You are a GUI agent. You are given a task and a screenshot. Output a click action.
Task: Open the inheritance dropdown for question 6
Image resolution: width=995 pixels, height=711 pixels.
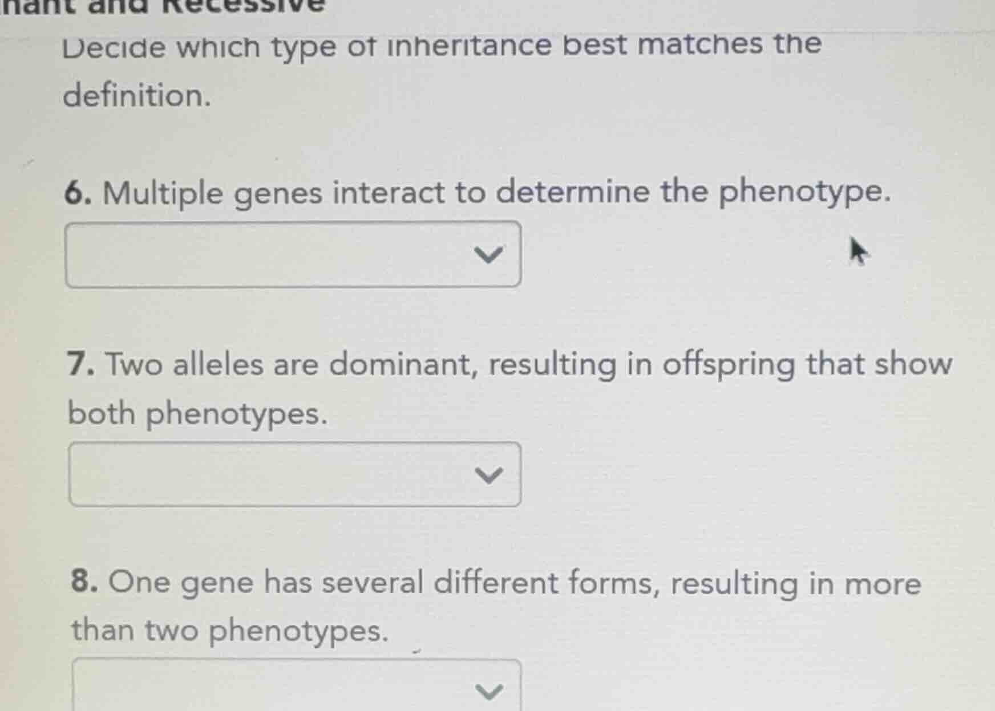point(294,255)
